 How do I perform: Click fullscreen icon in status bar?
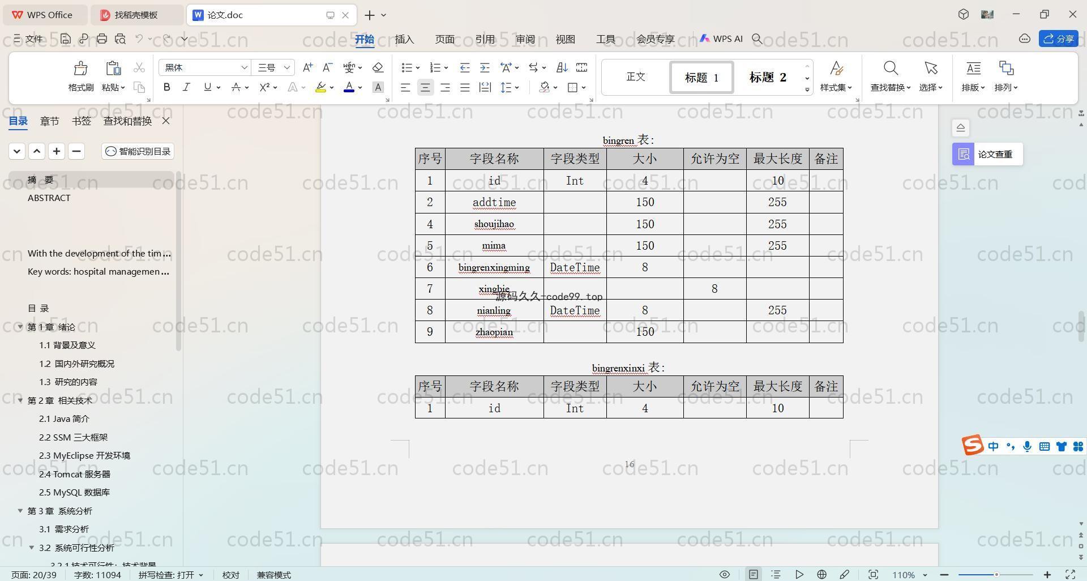point(1071,574)
